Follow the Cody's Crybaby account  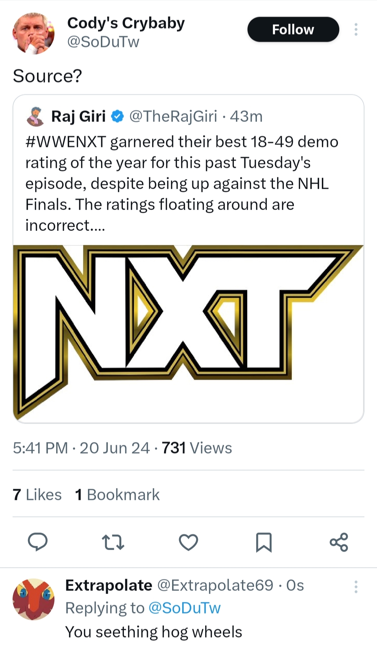293,30
